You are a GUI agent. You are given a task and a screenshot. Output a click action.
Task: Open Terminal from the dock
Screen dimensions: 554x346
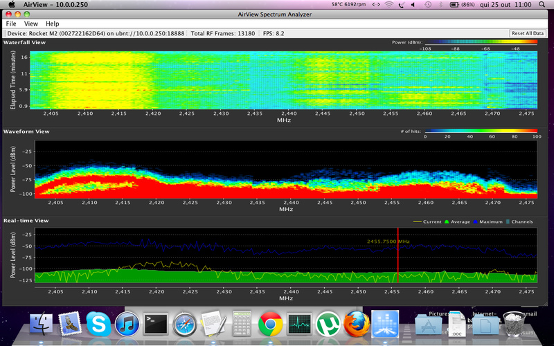157,324
